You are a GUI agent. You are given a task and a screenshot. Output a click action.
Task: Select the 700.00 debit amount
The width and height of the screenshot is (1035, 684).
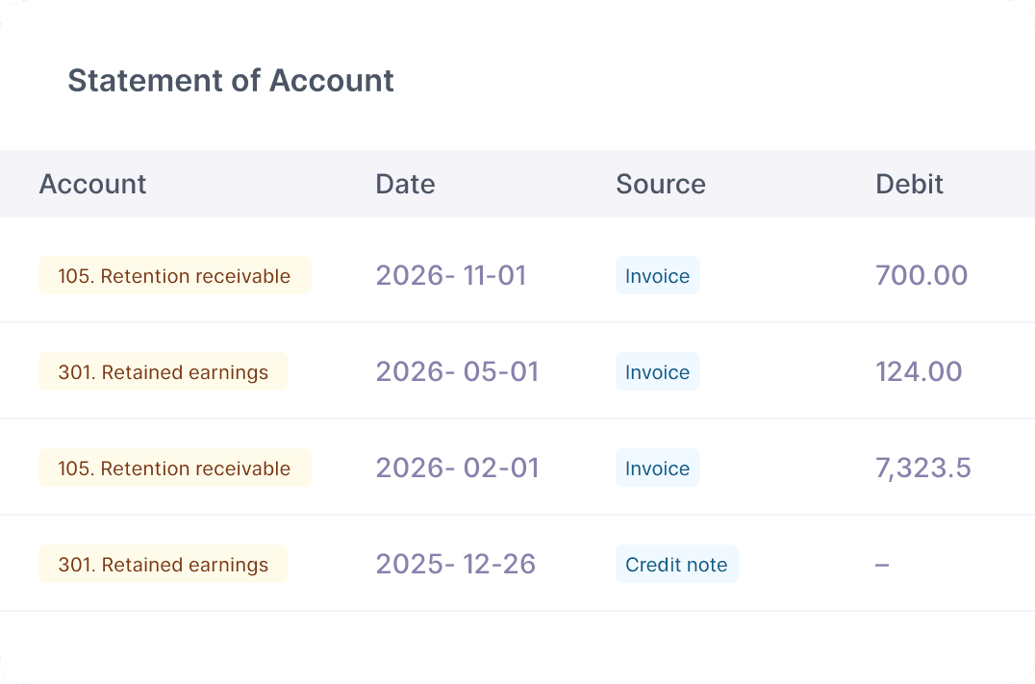[921, 276]
